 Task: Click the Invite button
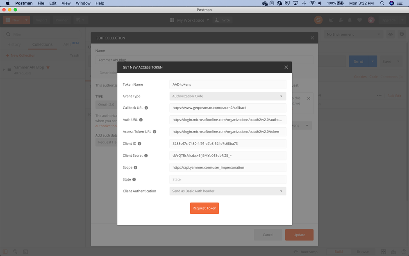[223, 20]
